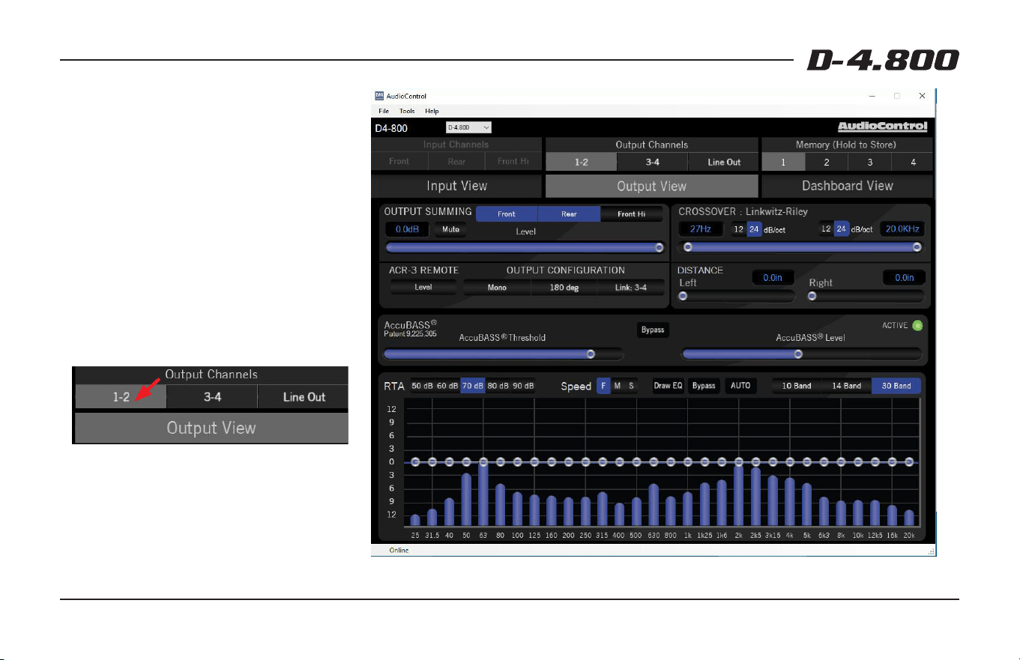This screenshot has height=660, width=1020.
Task: Click the AUTO EQ button
Action: coord(740,386)
